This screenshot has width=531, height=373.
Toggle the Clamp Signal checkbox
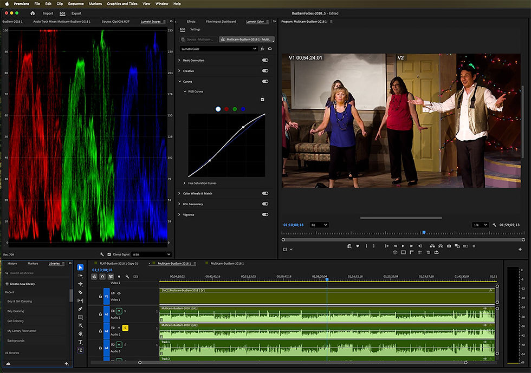click(x=109, y=254)
